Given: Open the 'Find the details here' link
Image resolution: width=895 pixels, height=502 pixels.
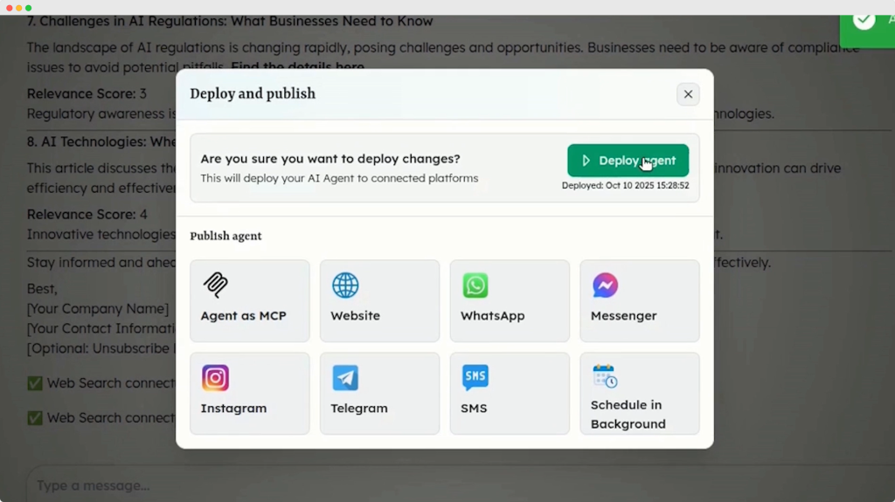Looking at the screenshot, I should (297, 67).
